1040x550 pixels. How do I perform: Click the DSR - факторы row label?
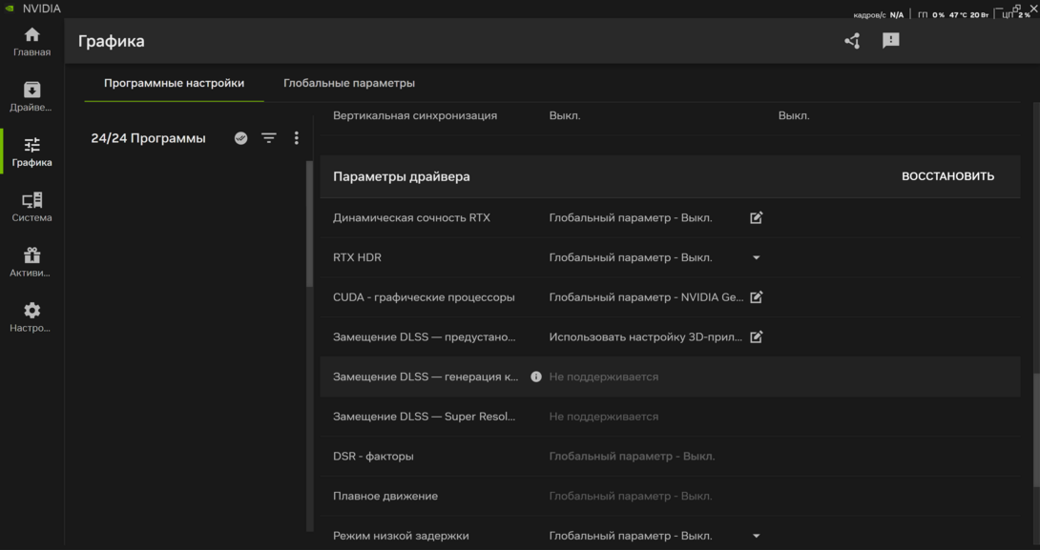tap(373, 456)
